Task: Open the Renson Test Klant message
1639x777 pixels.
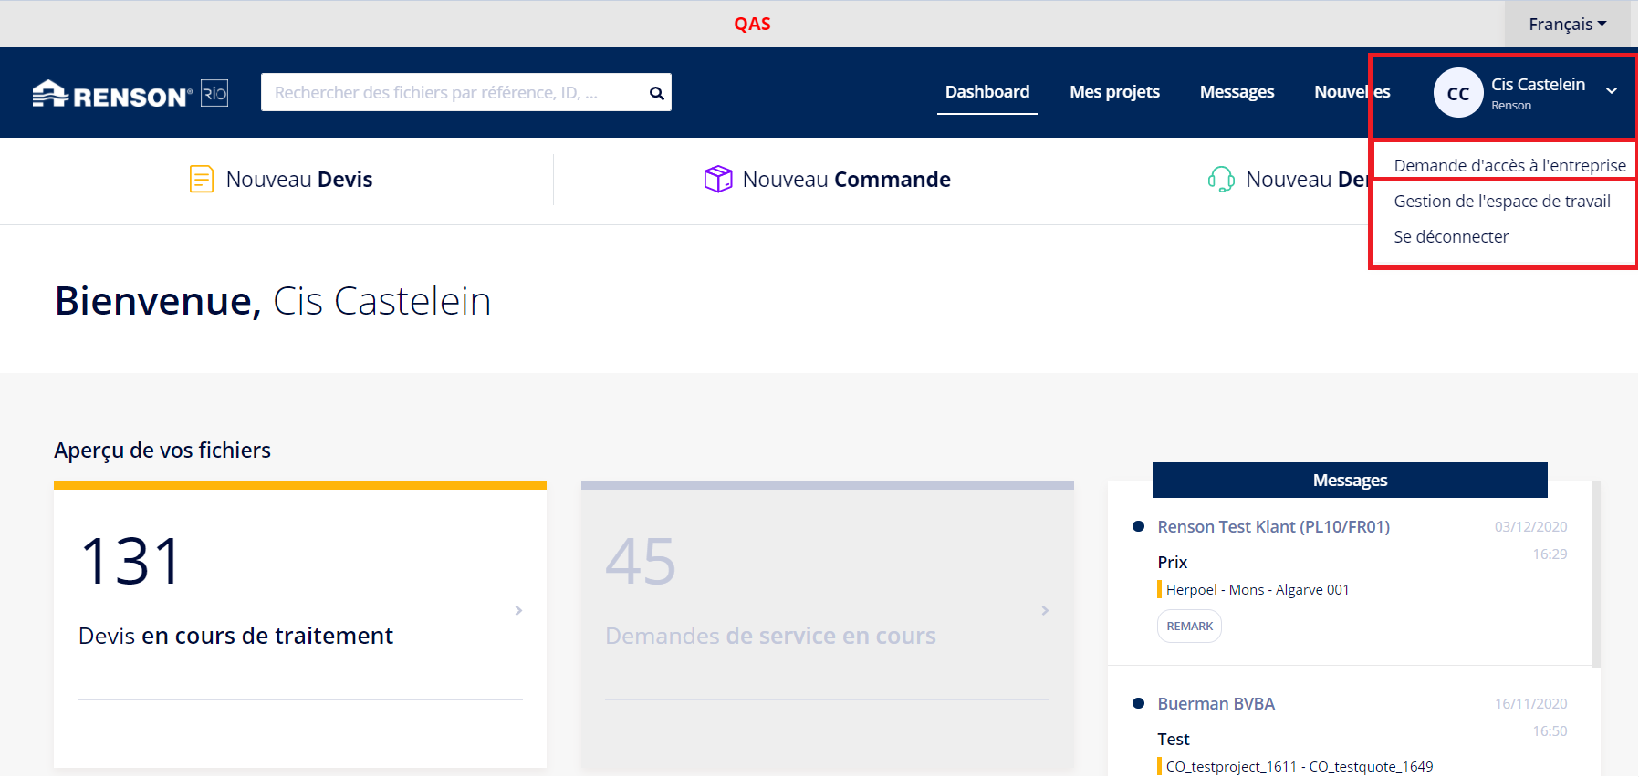Action: [x=1273, y=527]
